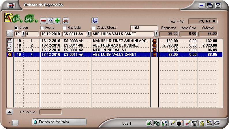
Task: Expand the matrícula CS-0011-AA dropdown arrow
Action: pos(89,34)
